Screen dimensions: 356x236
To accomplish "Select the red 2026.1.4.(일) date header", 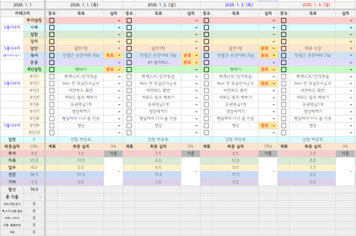I will pos(316,5).
